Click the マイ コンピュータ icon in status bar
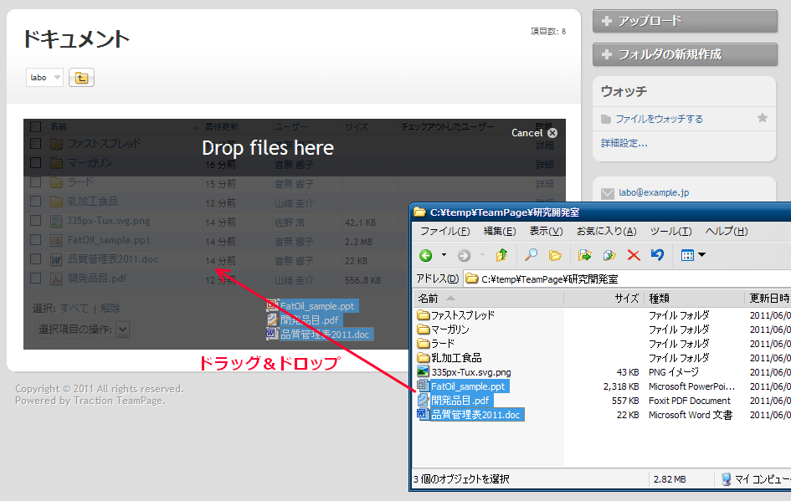 [726, 478]
